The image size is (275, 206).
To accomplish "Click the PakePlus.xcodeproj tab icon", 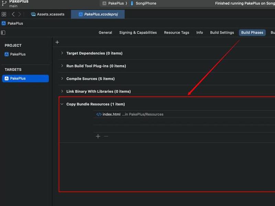I will click(x=81, y=14).
